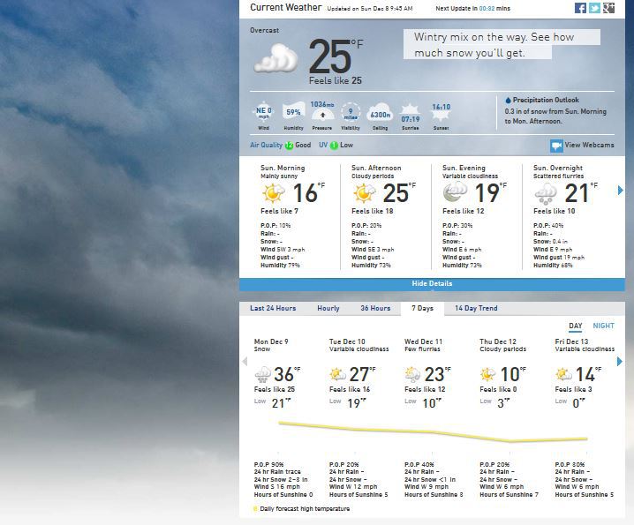Click Sun. Afternoon cloudy periods icon
This screenshot has height=525, width=634.
[x=365, y=192]
